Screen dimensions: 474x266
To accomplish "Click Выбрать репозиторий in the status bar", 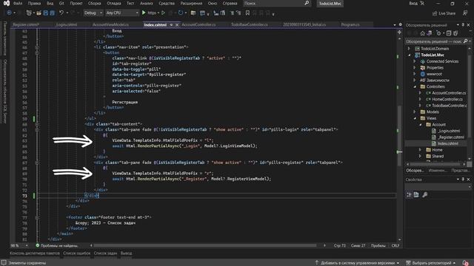I will tap(431, 263).
